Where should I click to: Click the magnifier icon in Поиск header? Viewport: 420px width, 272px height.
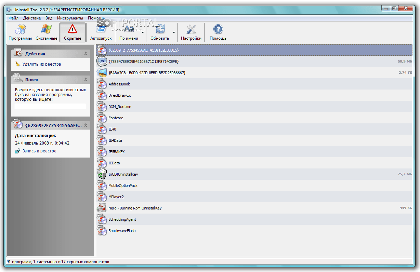[x=18, y=78]
